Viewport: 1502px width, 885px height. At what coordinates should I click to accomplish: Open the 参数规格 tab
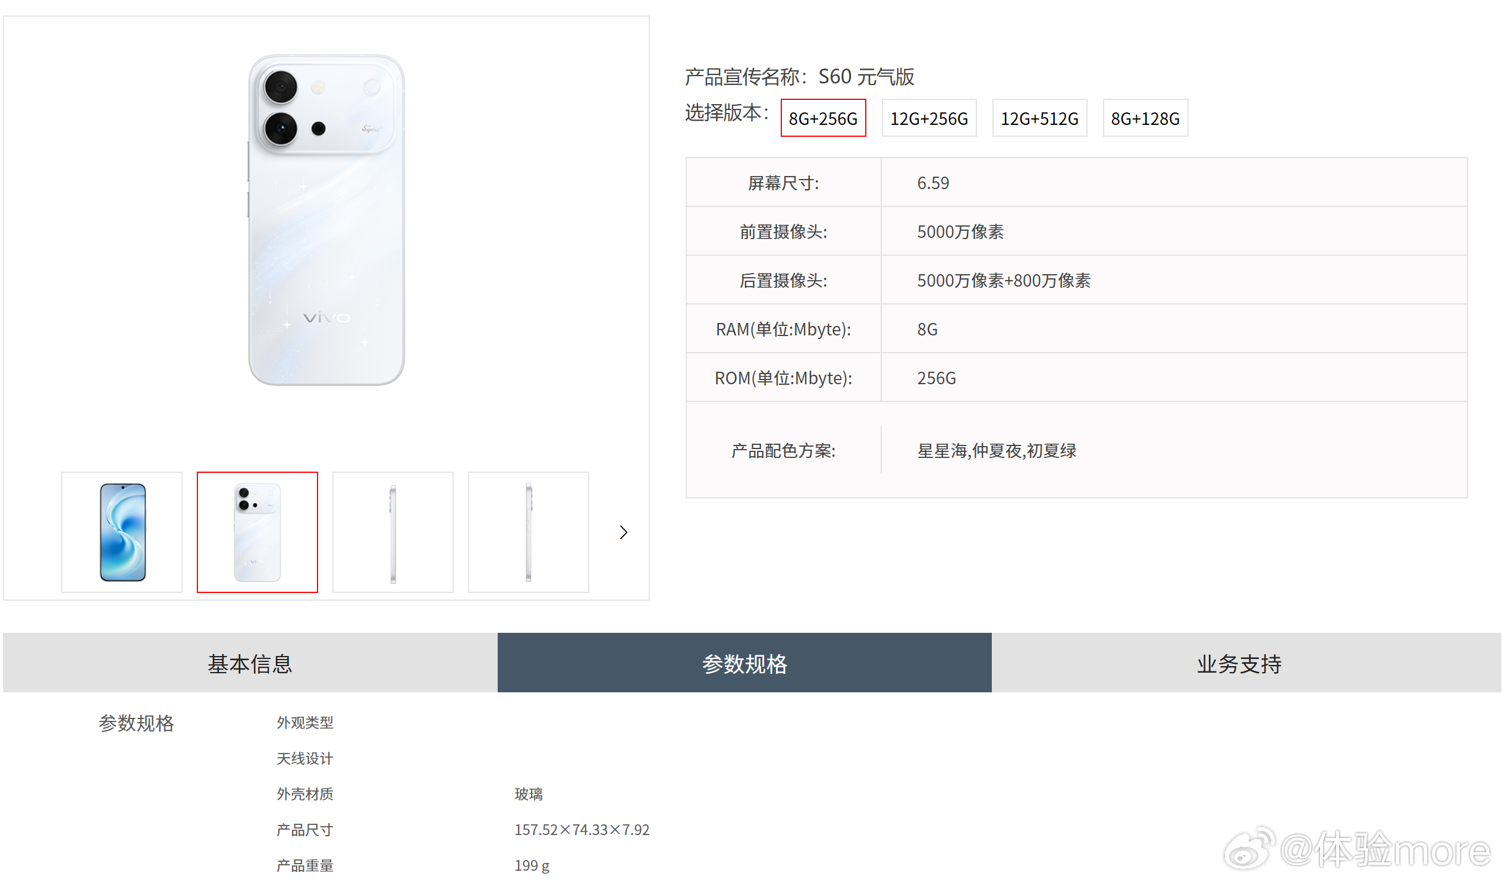(x=744, y=663)
